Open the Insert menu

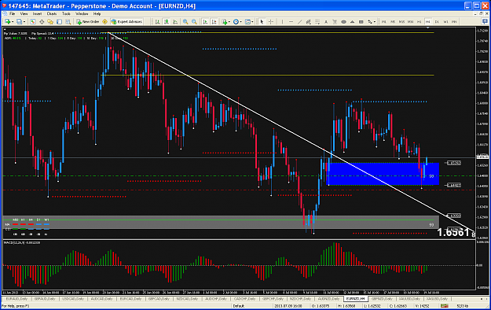(37, 14)
